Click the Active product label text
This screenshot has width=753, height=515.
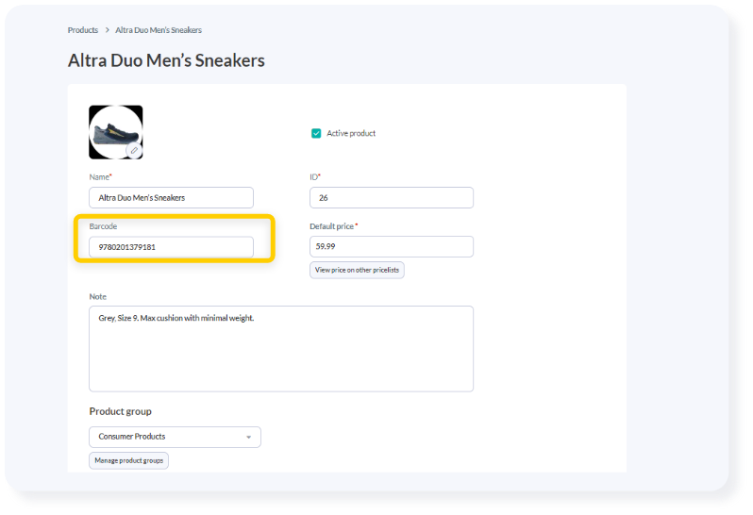click(351, 133)
